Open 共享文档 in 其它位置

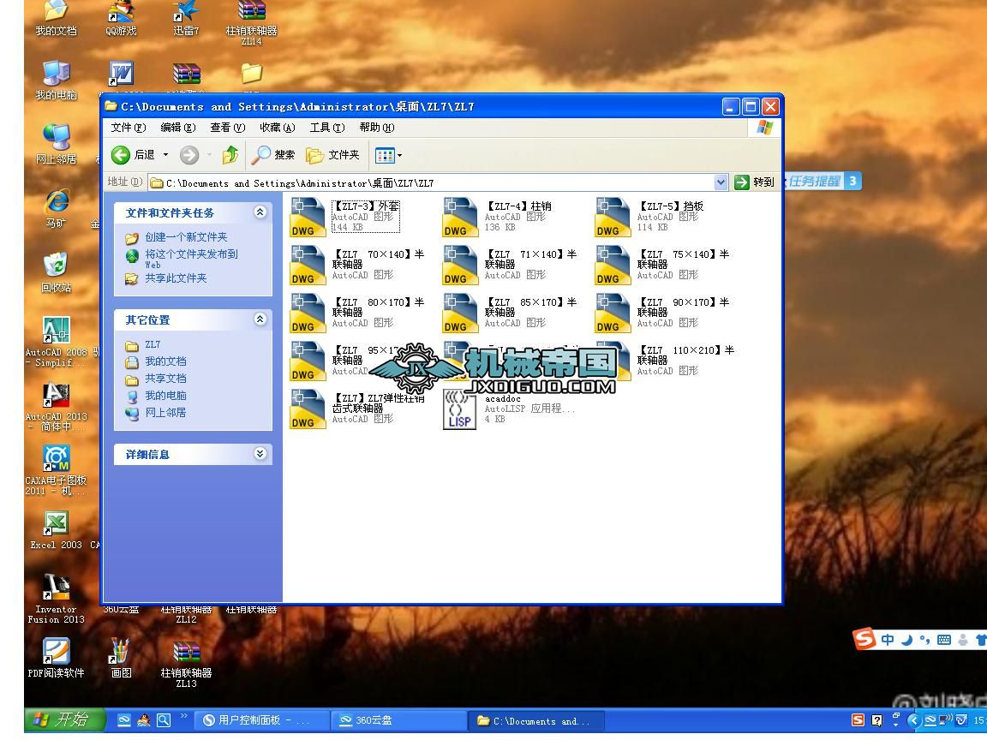pyautogui.click(x=165, y=379)
